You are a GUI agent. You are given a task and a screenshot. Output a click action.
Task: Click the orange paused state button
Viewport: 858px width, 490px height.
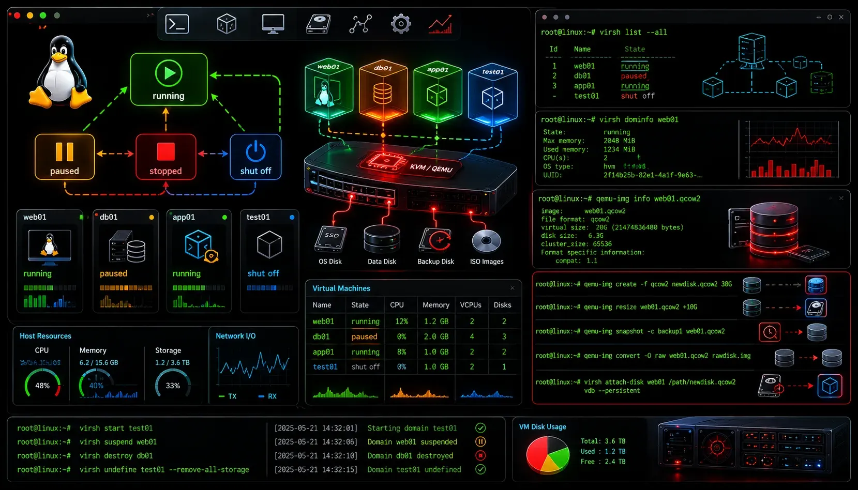tap(65, 157)
